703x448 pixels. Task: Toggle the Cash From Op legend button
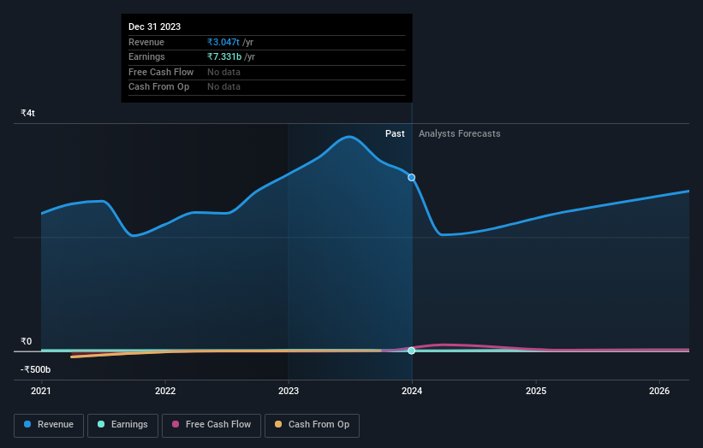312,425
